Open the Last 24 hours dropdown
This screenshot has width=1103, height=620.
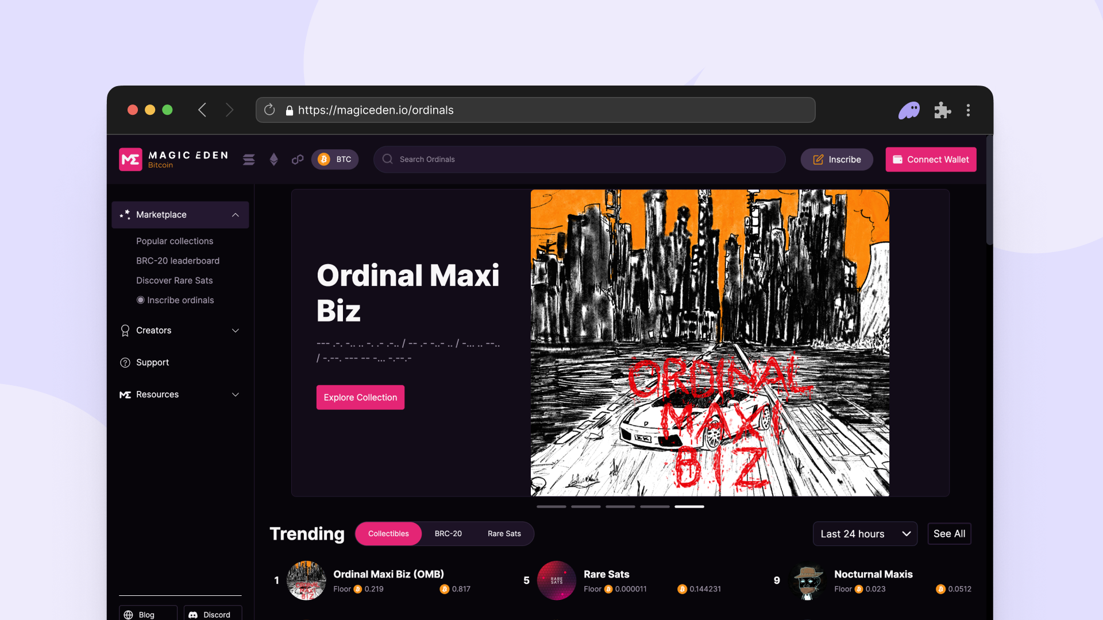click(865, 534)
